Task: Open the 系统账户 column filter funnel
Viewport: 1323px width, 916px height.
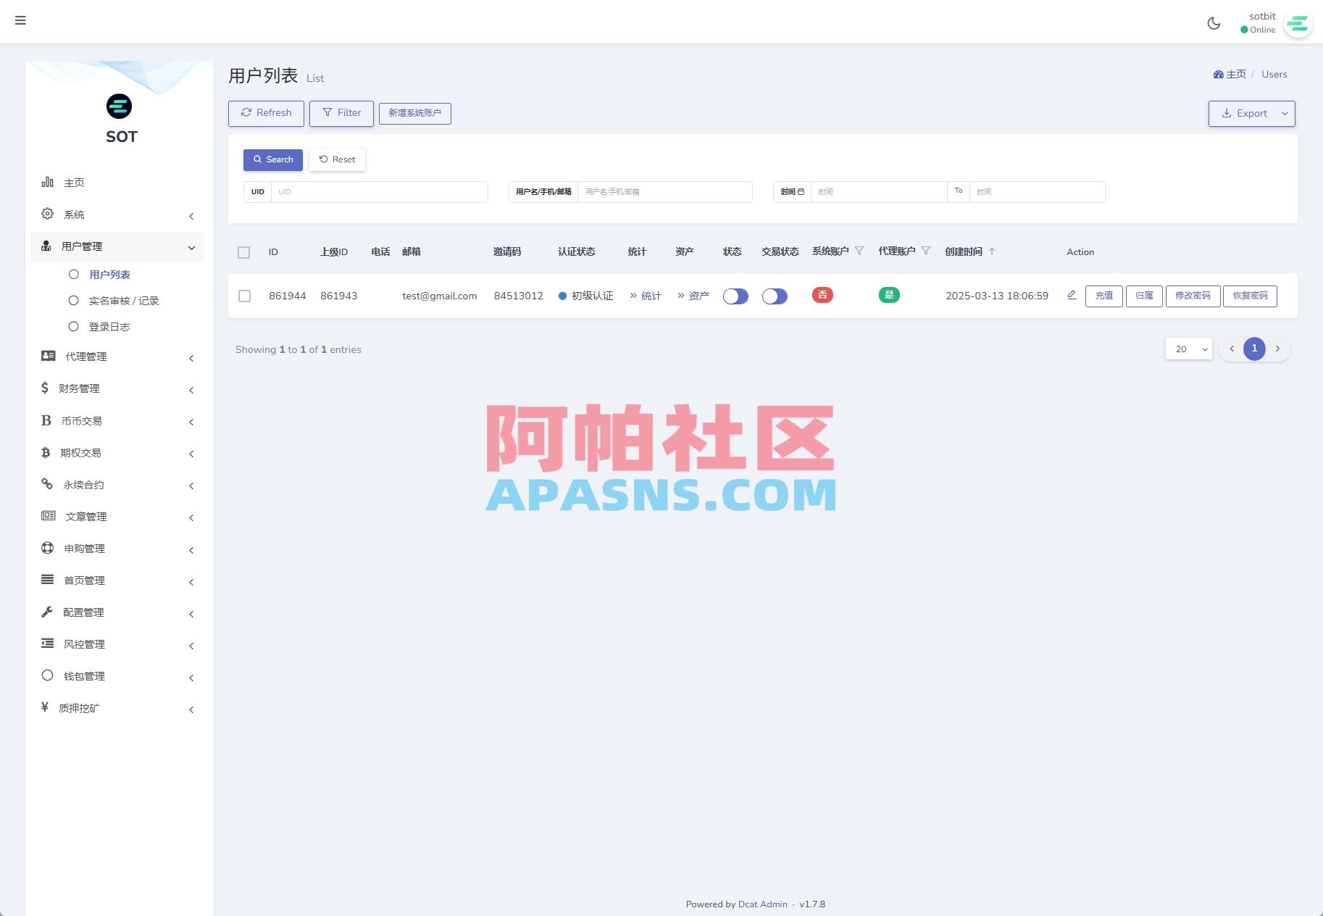Action: point(860,251)
